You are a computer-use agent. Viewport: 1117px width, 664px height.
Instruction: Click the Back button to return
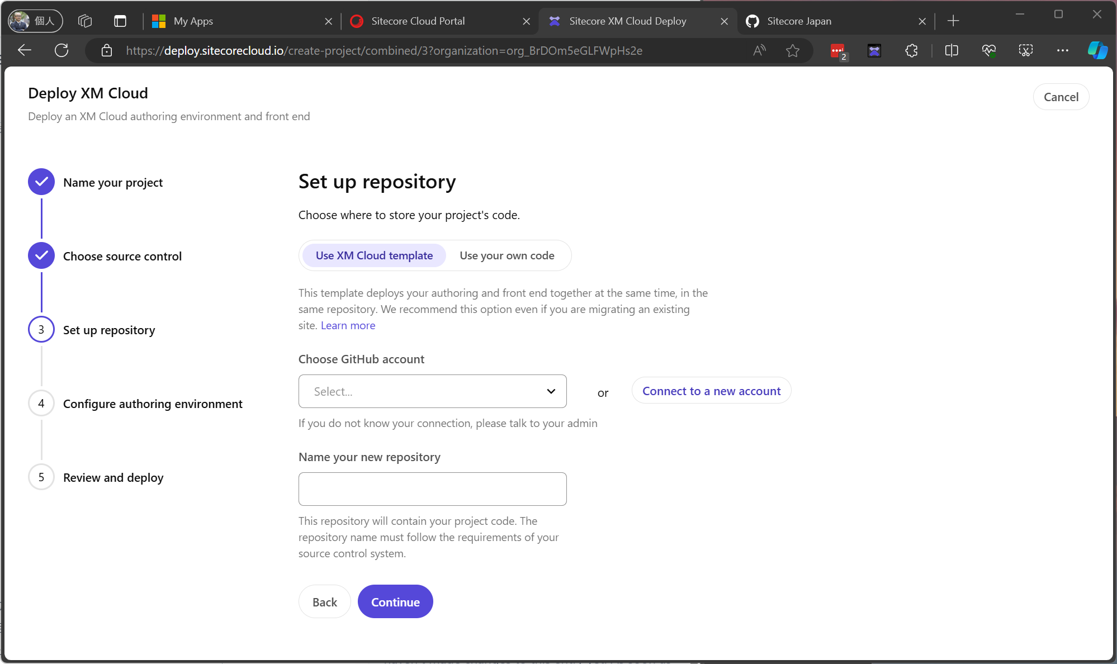click(x=325, y=601)
